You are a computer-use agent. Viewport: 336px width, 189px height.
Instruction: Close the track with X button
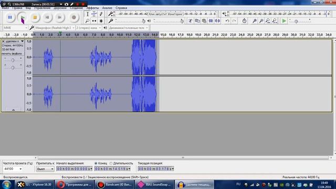click(3, 41)
